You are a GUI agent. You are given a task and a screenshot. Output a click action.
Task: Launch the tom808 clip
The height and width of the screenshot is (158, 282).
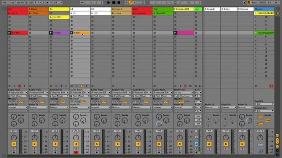tap(154, 13)
